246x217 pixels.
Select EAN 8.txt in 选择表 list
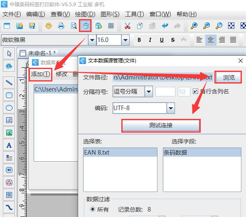(x=120, y=152)
